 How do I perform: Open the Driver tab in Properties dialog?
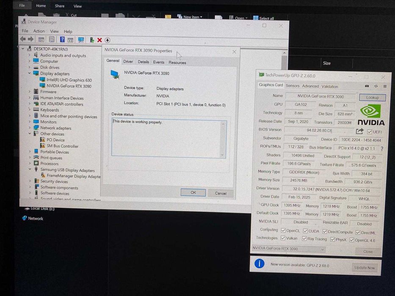tap(128, 61)
